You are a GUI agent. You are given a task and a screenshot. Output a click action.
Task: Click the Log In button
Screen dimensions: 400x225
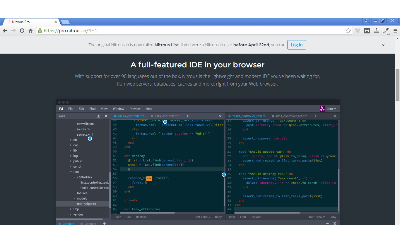(x=297, y=45)
